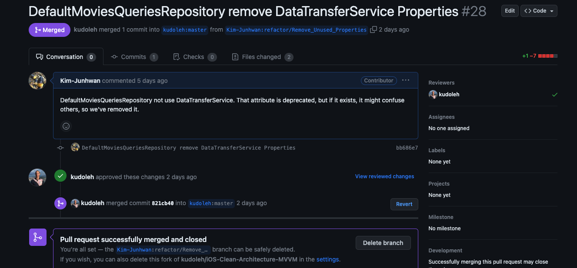577x268 pixels.
Task: Click the small kudoleh avatar in merged line
Action: 75,203
